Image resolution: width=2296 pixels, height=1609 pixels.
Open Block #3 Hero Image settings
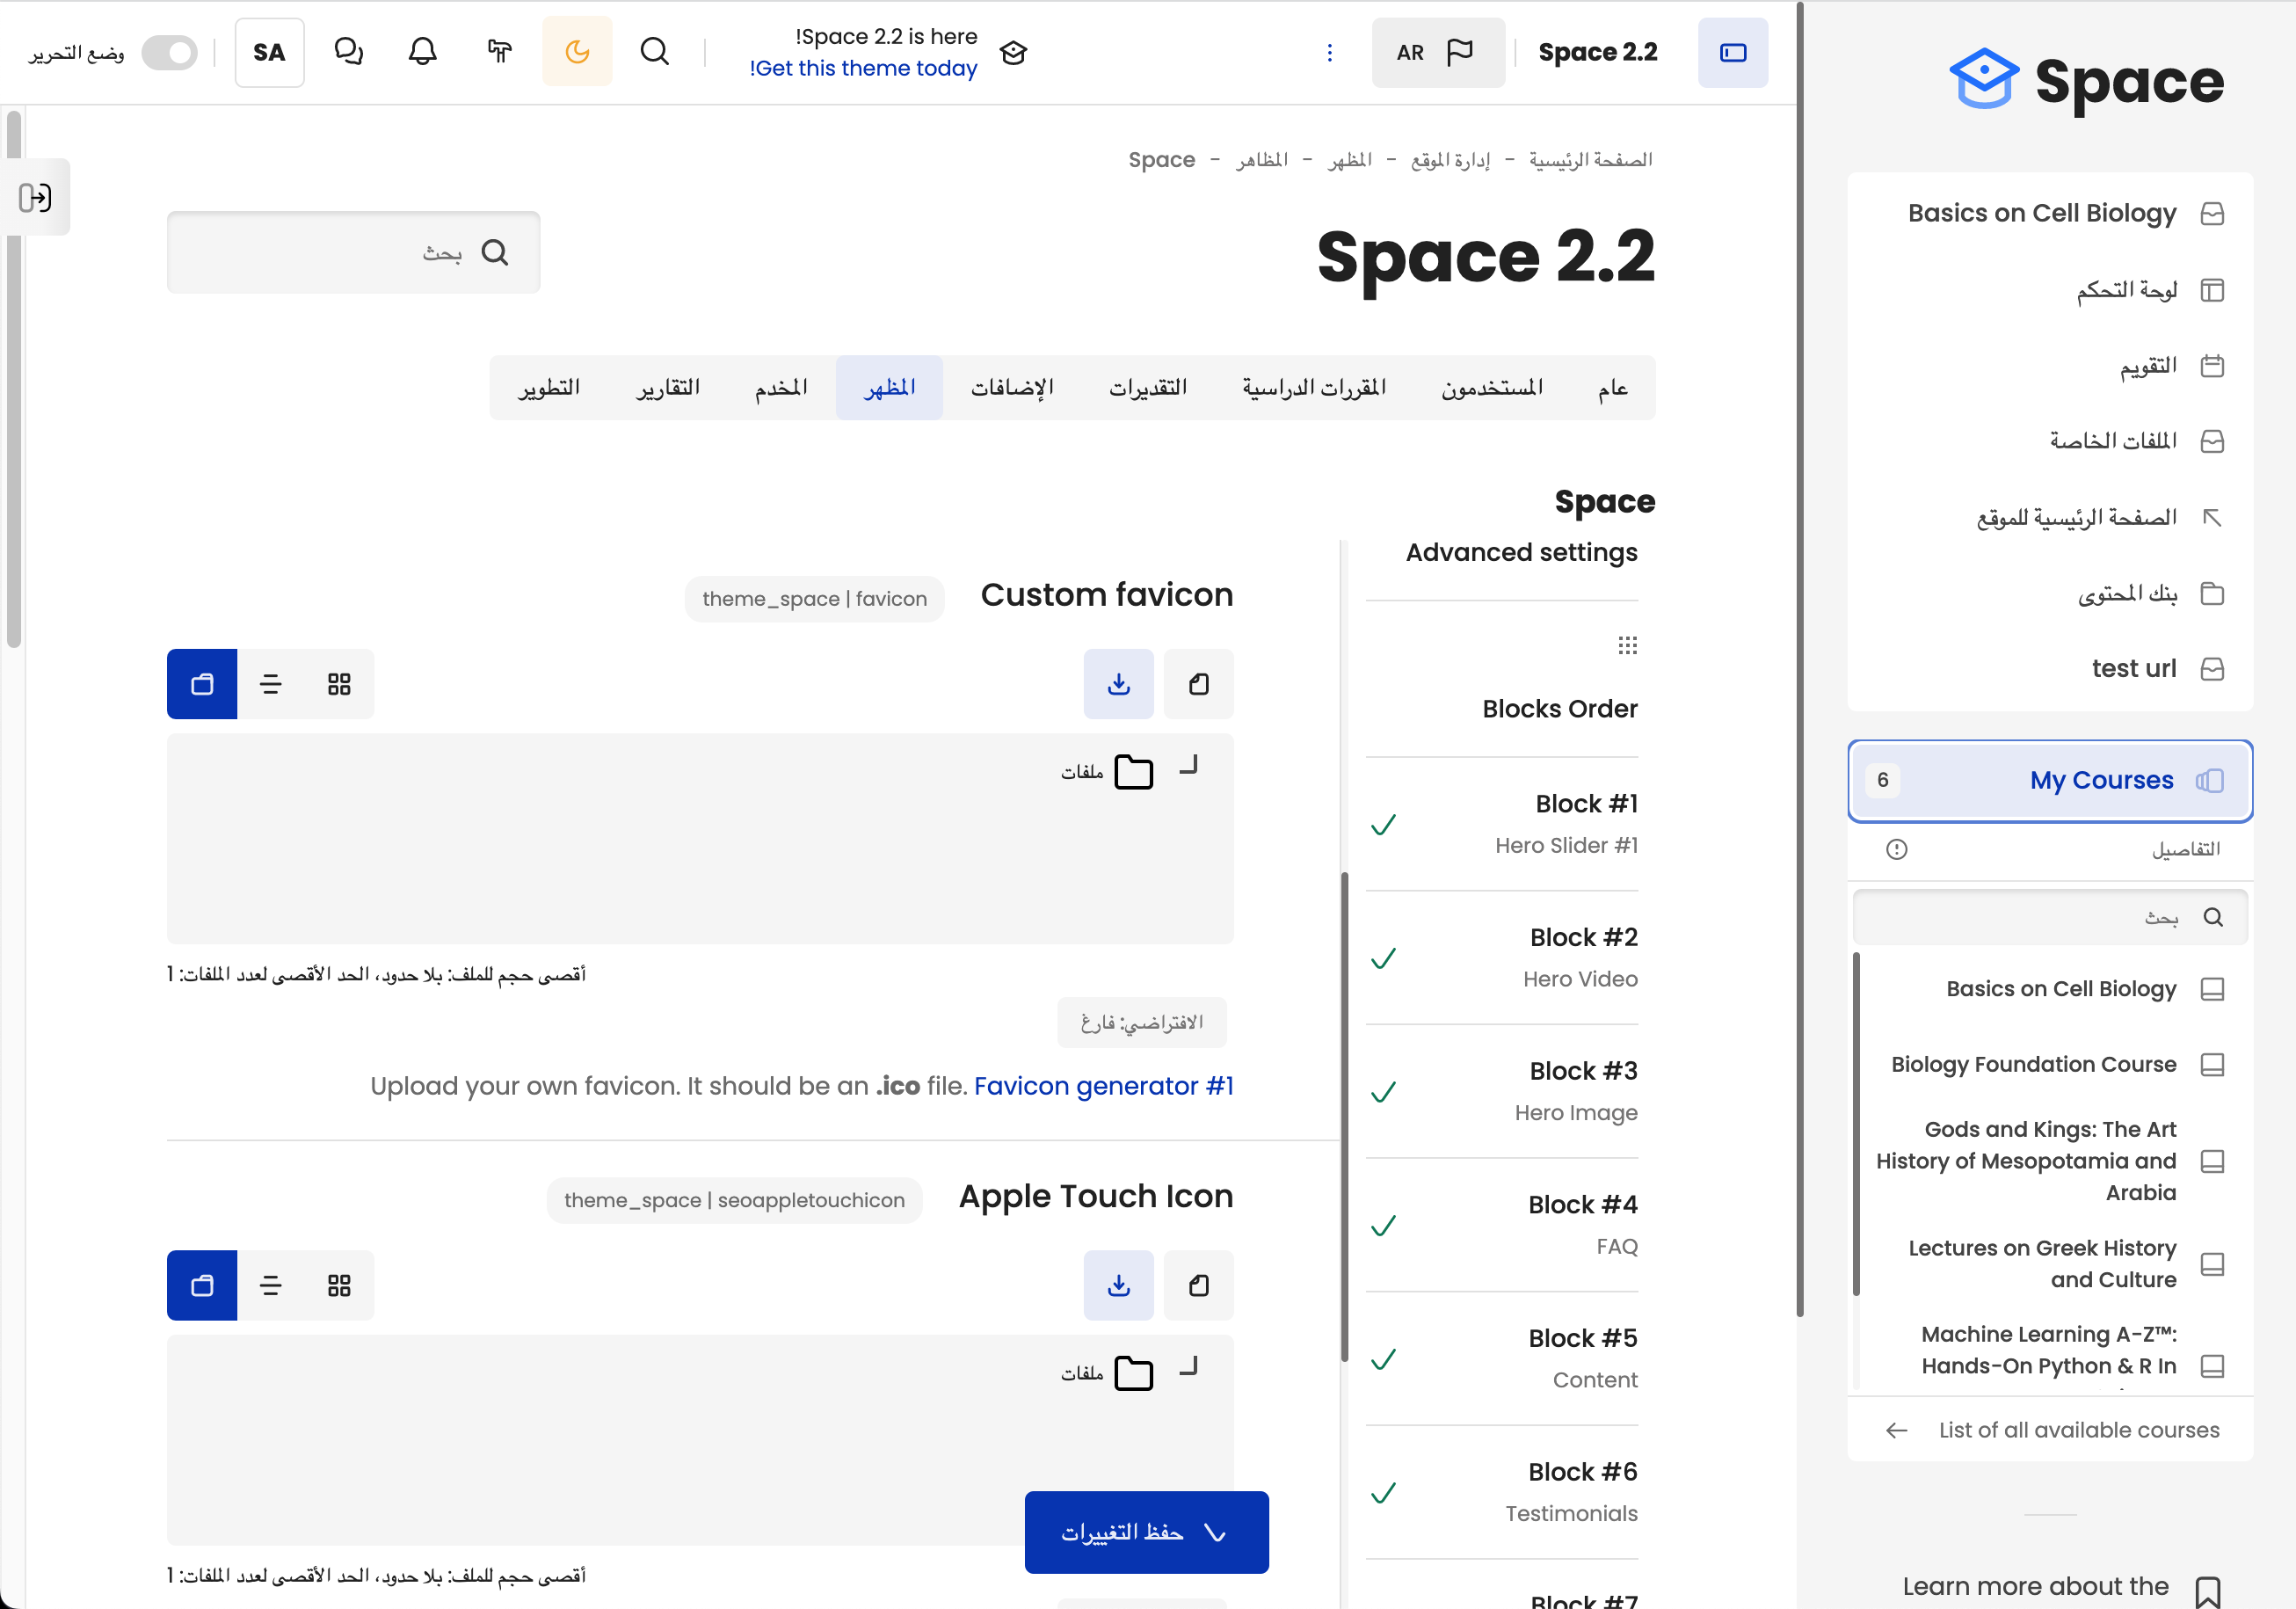pyautogui.click(x=1502, y=1091)
